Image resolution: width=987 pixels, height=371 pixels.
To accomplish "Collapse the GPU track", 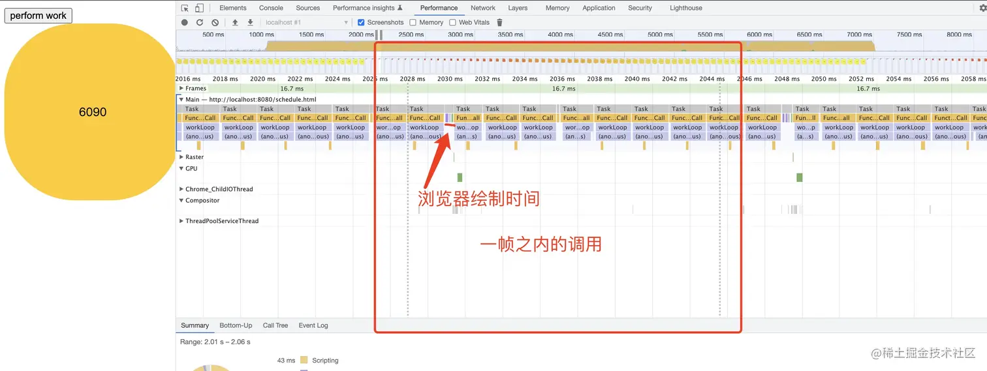I will [181, 168].
